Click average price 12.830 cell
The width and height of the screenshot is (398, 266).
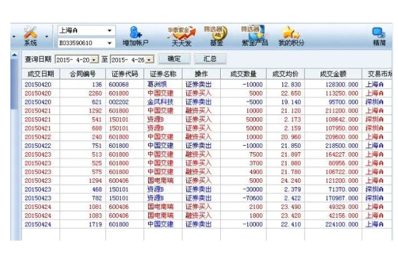coord(286,85)
